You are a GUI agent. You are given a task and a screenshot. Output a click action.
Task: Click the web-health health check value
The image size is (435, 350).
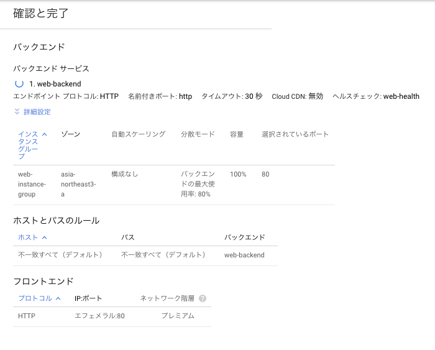pos(401,96)
